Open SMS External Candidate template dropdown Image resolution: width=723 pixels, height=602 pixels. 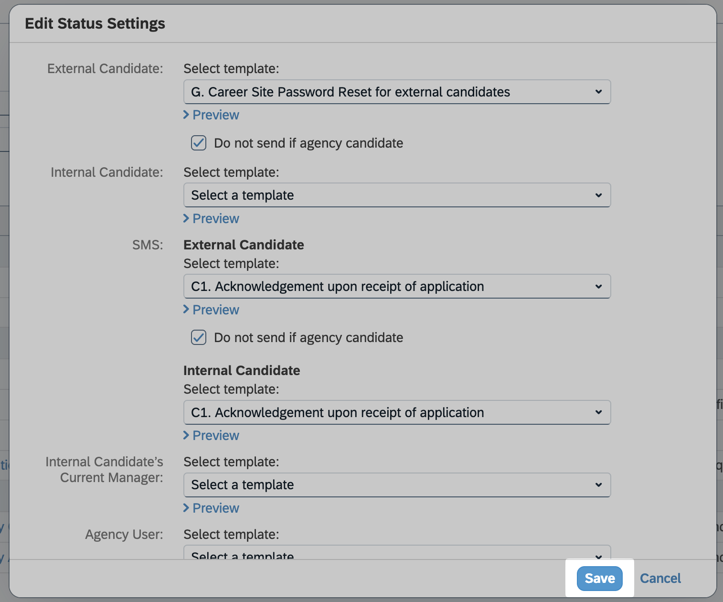coord(396,286)
